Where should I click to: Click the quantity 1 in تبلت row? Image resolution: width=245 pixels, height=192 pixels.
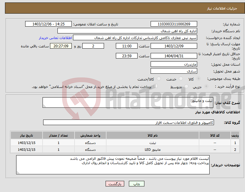pos(58,143)
